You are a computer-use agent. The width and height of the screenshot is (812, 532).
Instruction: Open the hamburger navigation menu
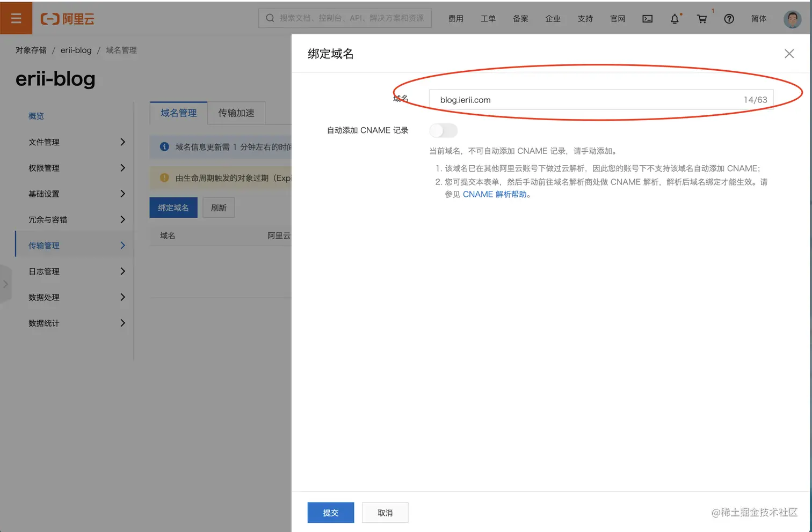coord(16,18)
